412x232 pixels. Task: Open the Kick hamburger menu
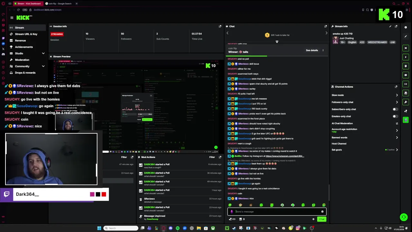(12, 18)
